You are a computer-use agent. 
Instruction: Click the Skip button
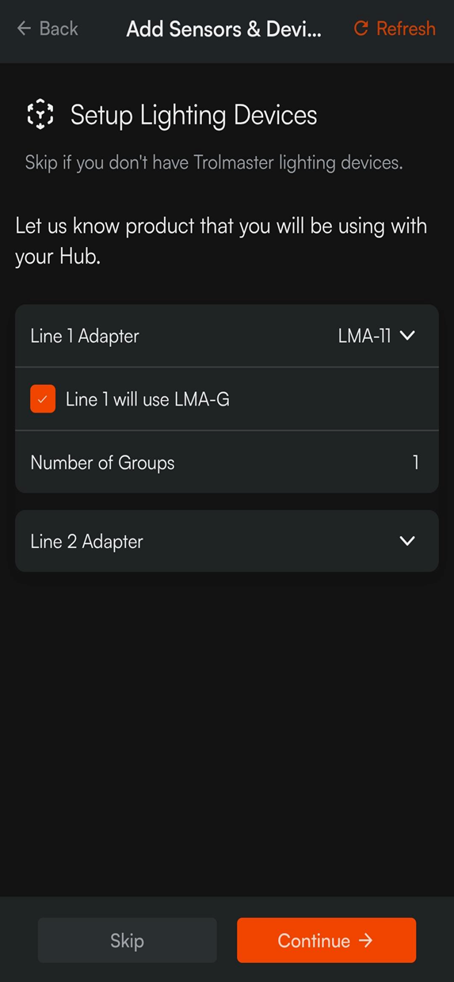[127, 940]
